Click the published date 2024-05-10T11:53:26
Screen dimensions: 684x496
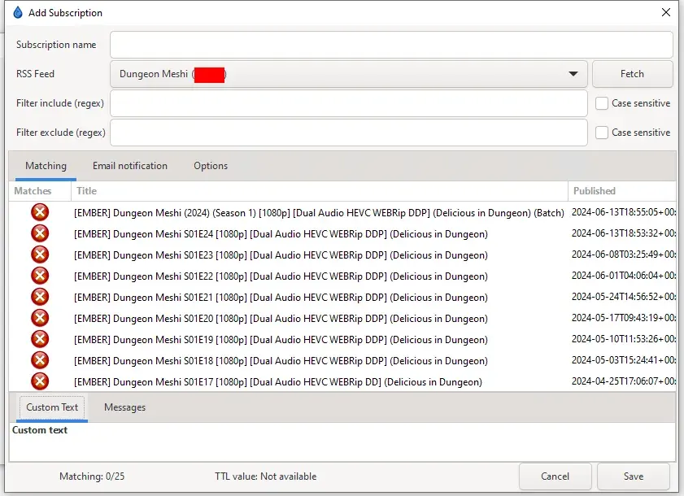[624, 339]
